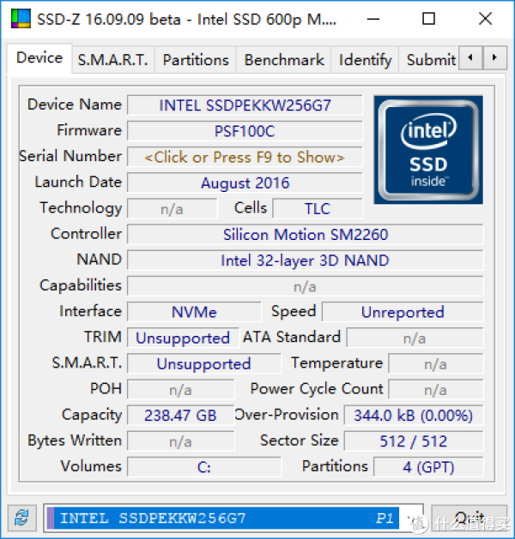Screen dimensions: 515x539
Task: Click the NAND value Intel 32-layer 3D NAND
Action: (x=306, y=261)
